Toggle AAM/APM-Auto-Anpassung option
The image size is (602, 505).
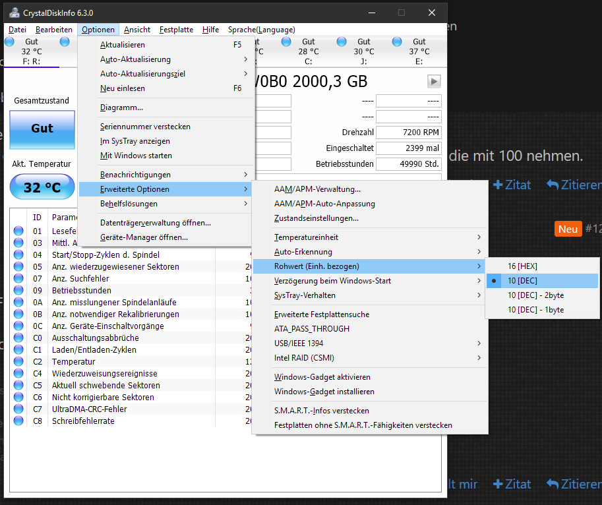pos(370,204)
